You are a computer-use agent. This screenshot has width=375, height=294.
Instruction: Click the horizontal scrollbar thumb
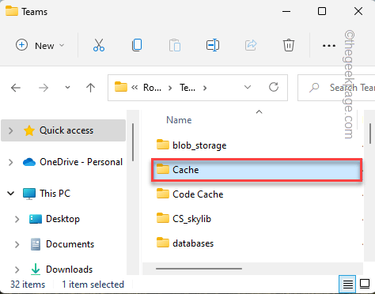tap(199, 269)
